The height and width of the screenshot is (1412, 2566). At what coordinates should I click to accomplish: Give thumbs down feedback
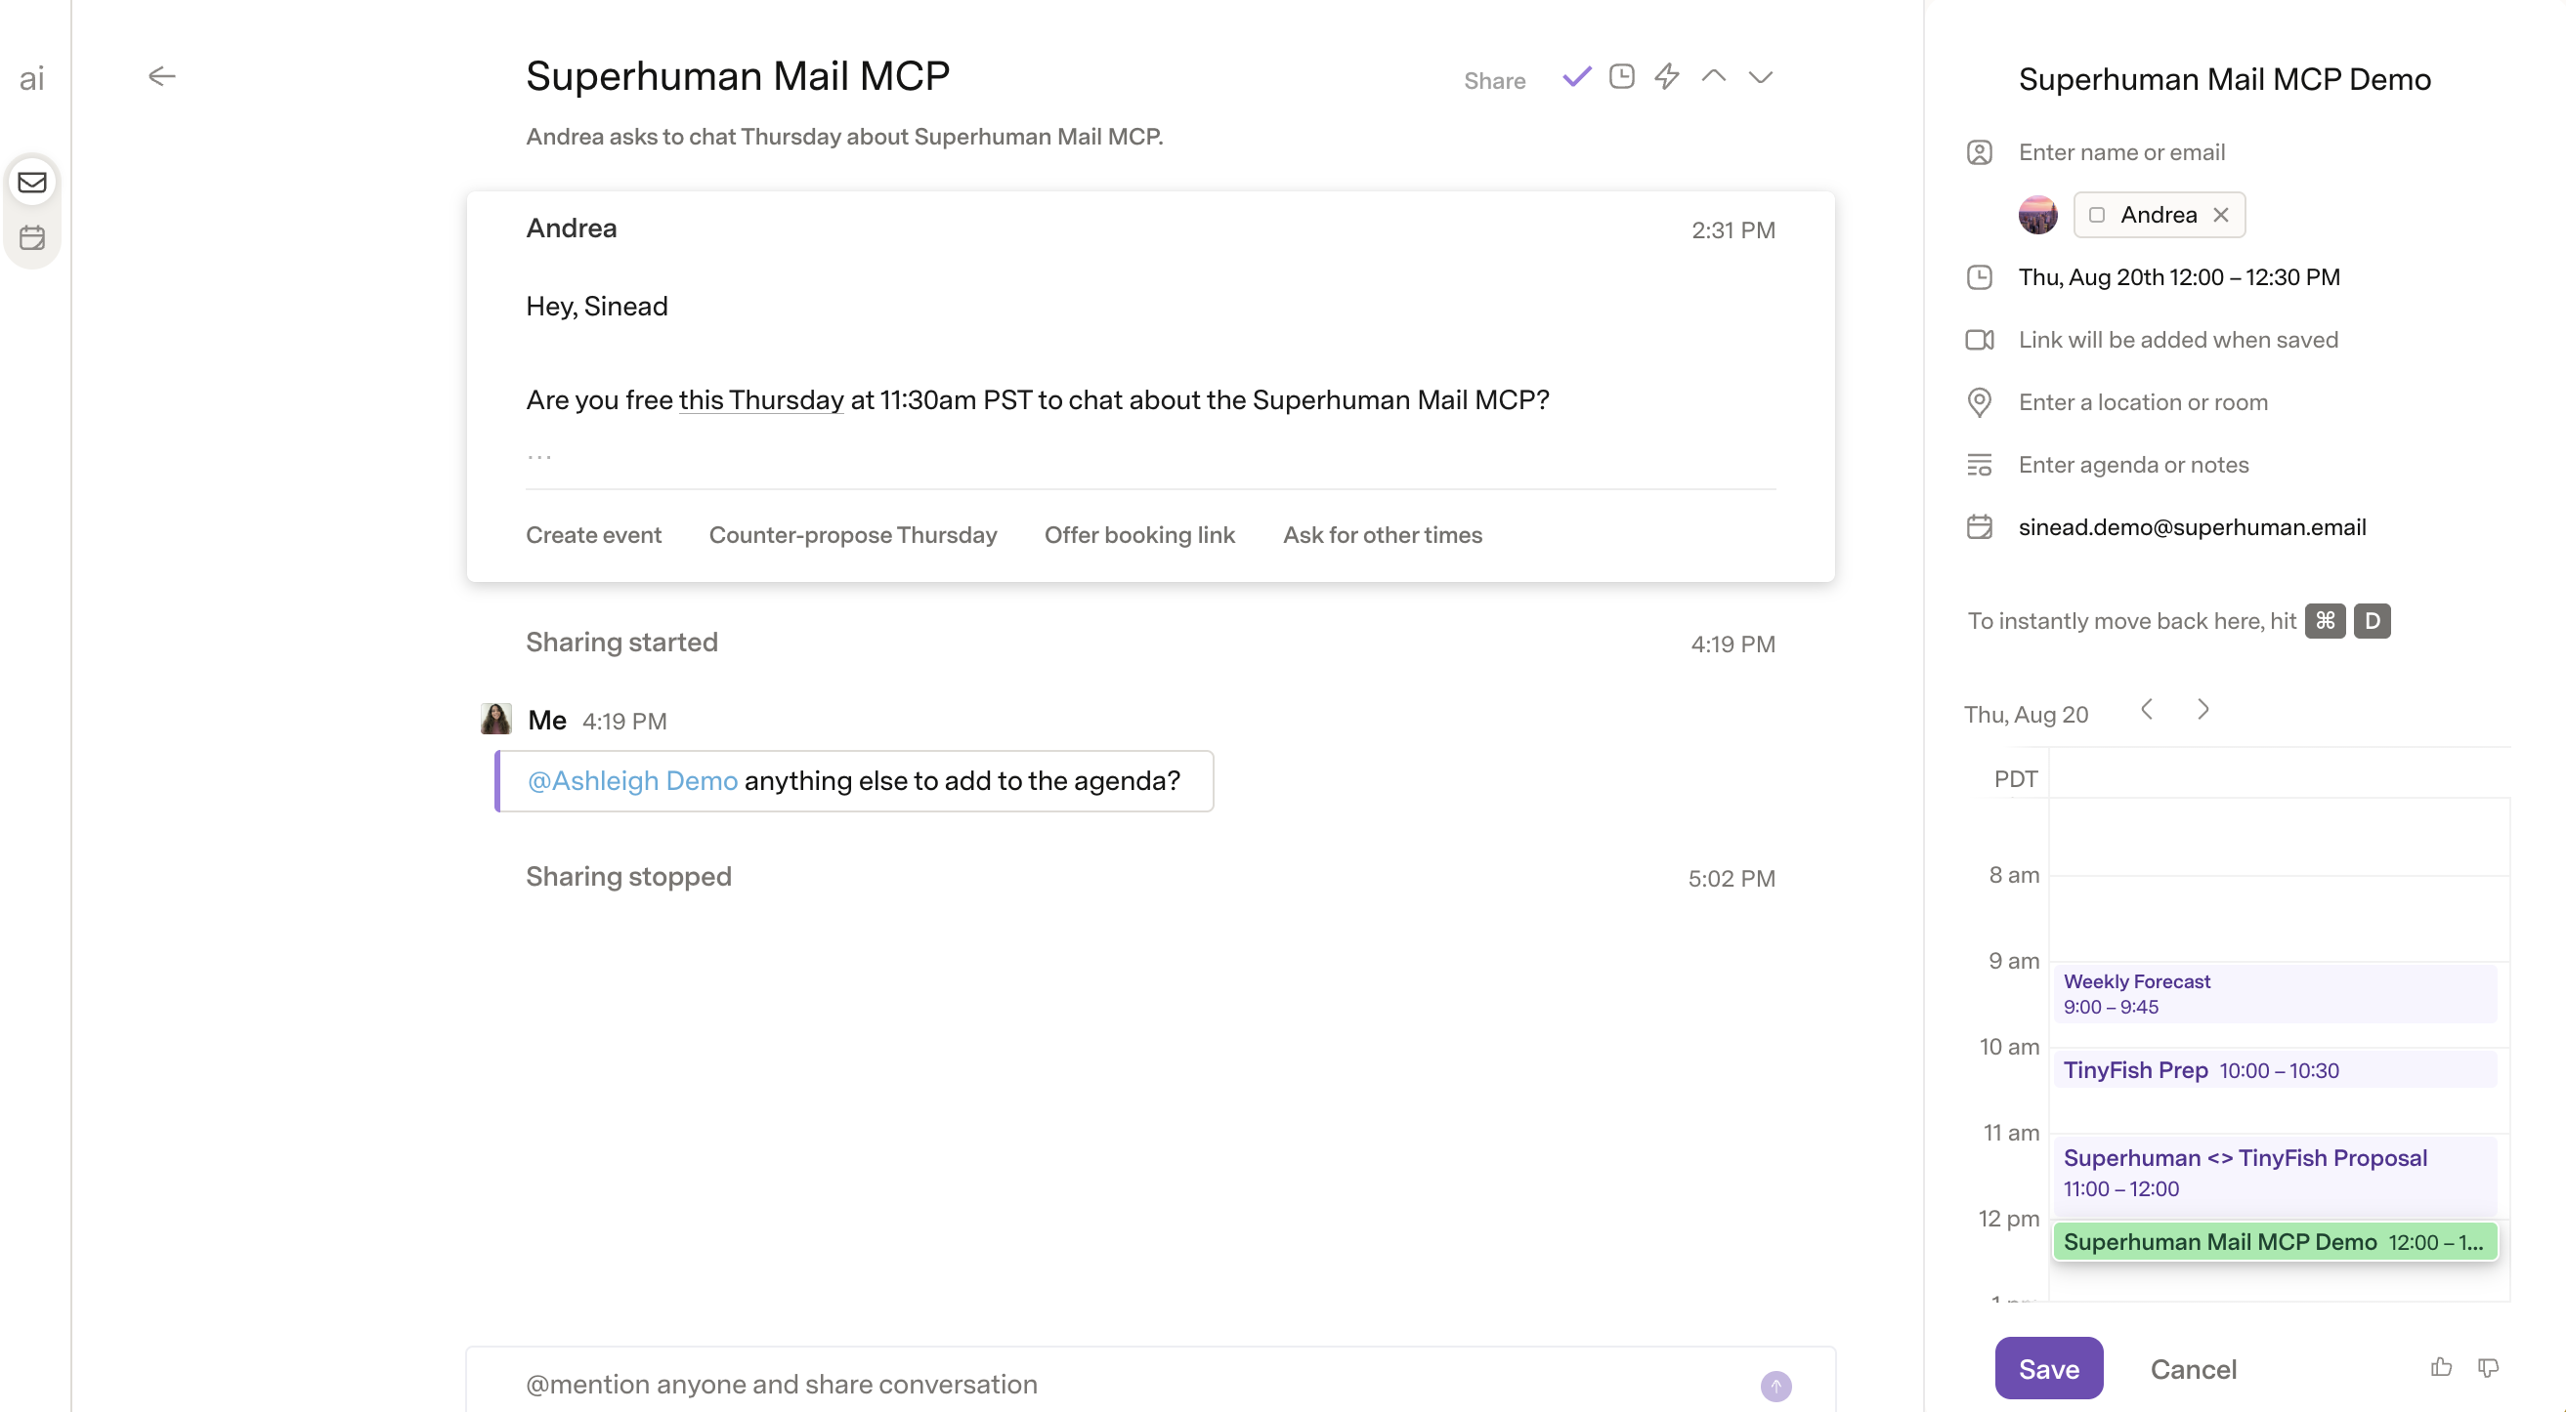(2488, 1367)
